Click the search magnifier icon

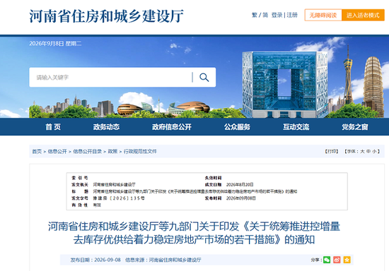pyautogui.click(x=204, y=78)
